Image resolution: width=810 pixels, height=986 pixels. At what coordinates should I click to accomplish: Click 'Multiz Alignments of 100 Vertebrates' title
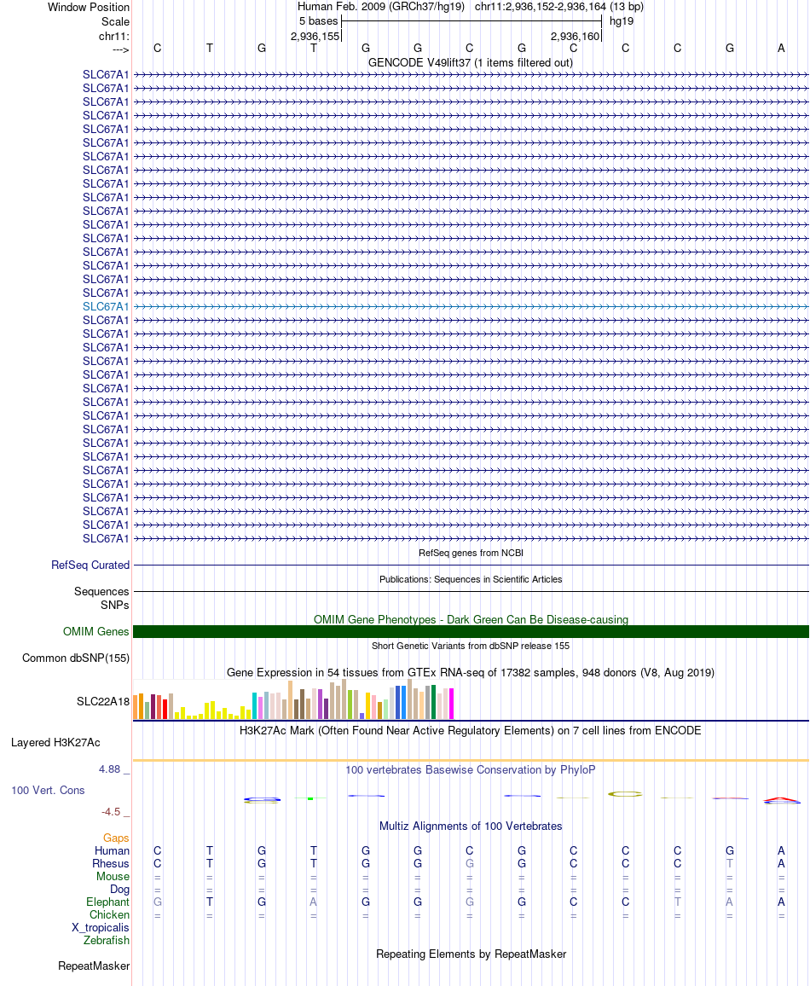tap(471, 826)
